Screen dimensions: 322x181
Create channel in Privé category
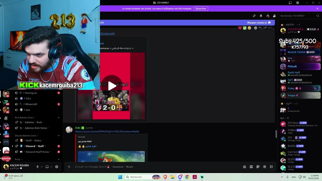click(59, 159)
